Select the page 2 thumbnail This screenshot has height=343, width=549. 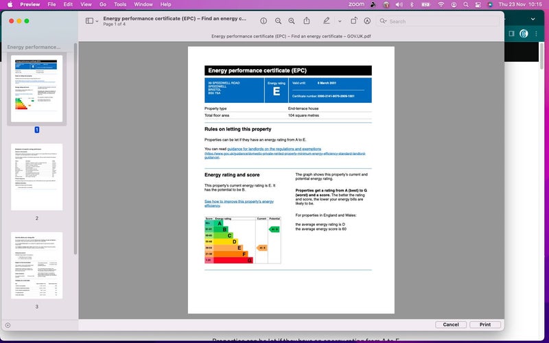click(36, 177)
